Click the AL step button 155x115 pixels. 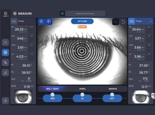click(x=82, y=98)
